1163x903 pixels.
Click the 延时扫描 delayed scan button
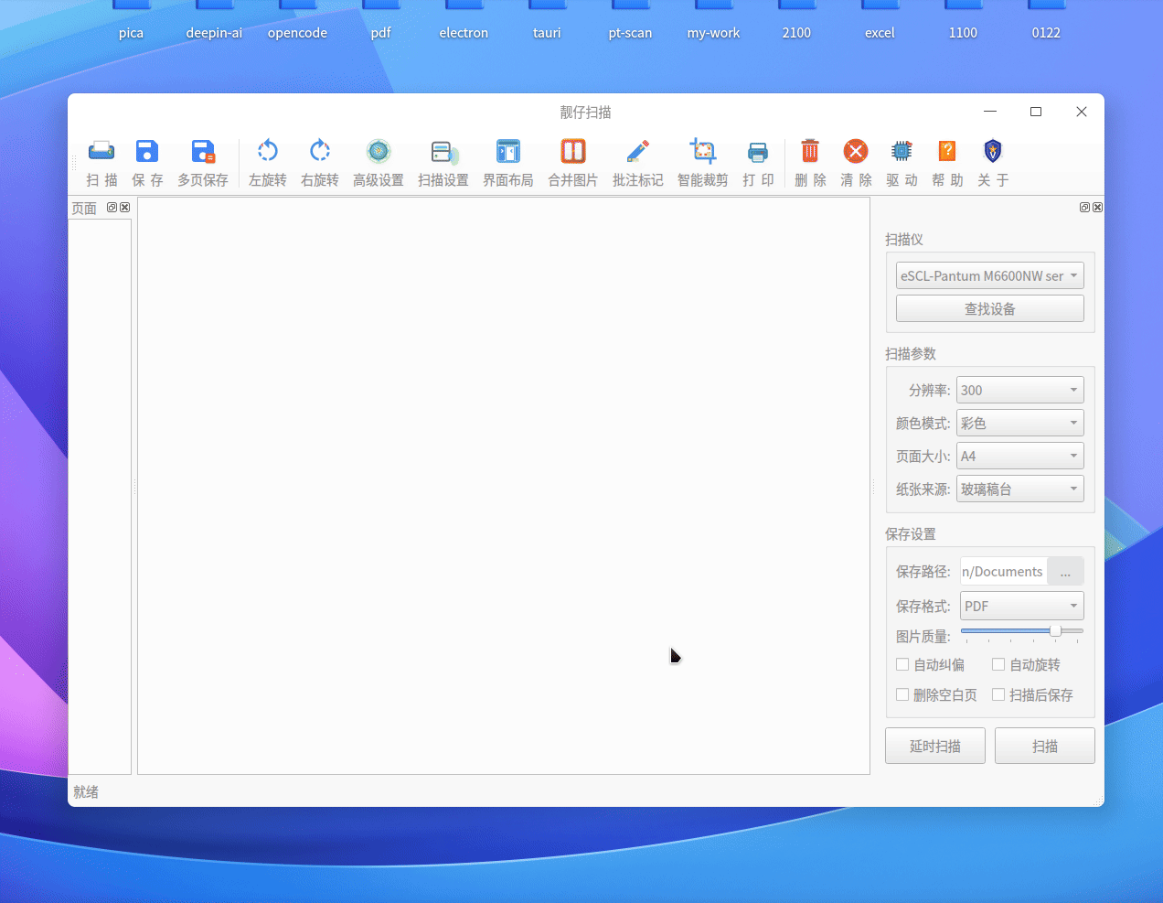pyautogui.click(x=934, y=747)
